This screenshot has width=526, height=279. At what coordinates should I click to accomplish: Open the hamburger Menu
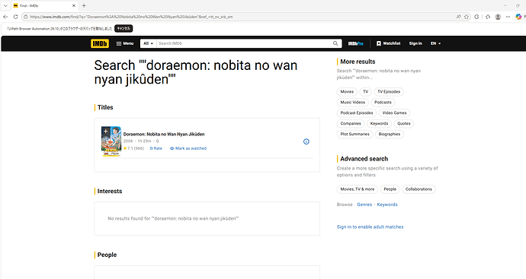pyautogui.click(x=125, y=43)
